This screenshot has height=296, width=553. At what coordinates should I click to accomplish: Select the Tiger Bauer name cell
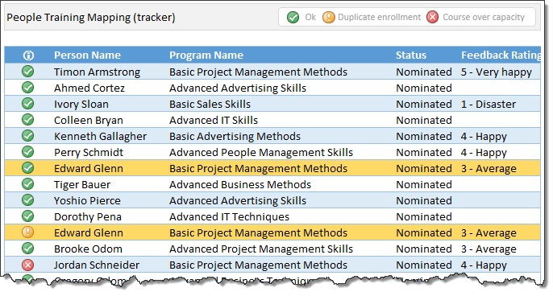[82, 185]
